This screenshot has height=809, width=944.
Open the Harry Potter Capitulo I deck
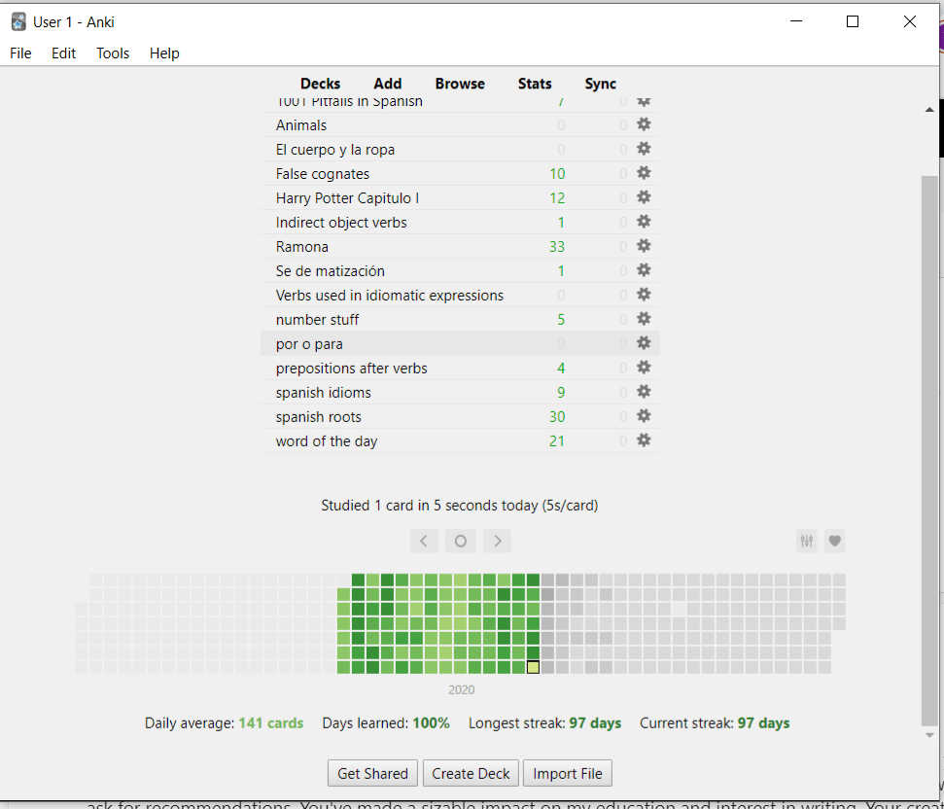[347, 198]
